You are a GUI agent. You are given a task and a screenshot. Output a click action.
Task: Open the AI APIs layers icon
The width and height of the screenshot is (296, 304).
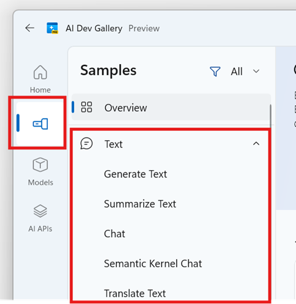click(40, 211)
